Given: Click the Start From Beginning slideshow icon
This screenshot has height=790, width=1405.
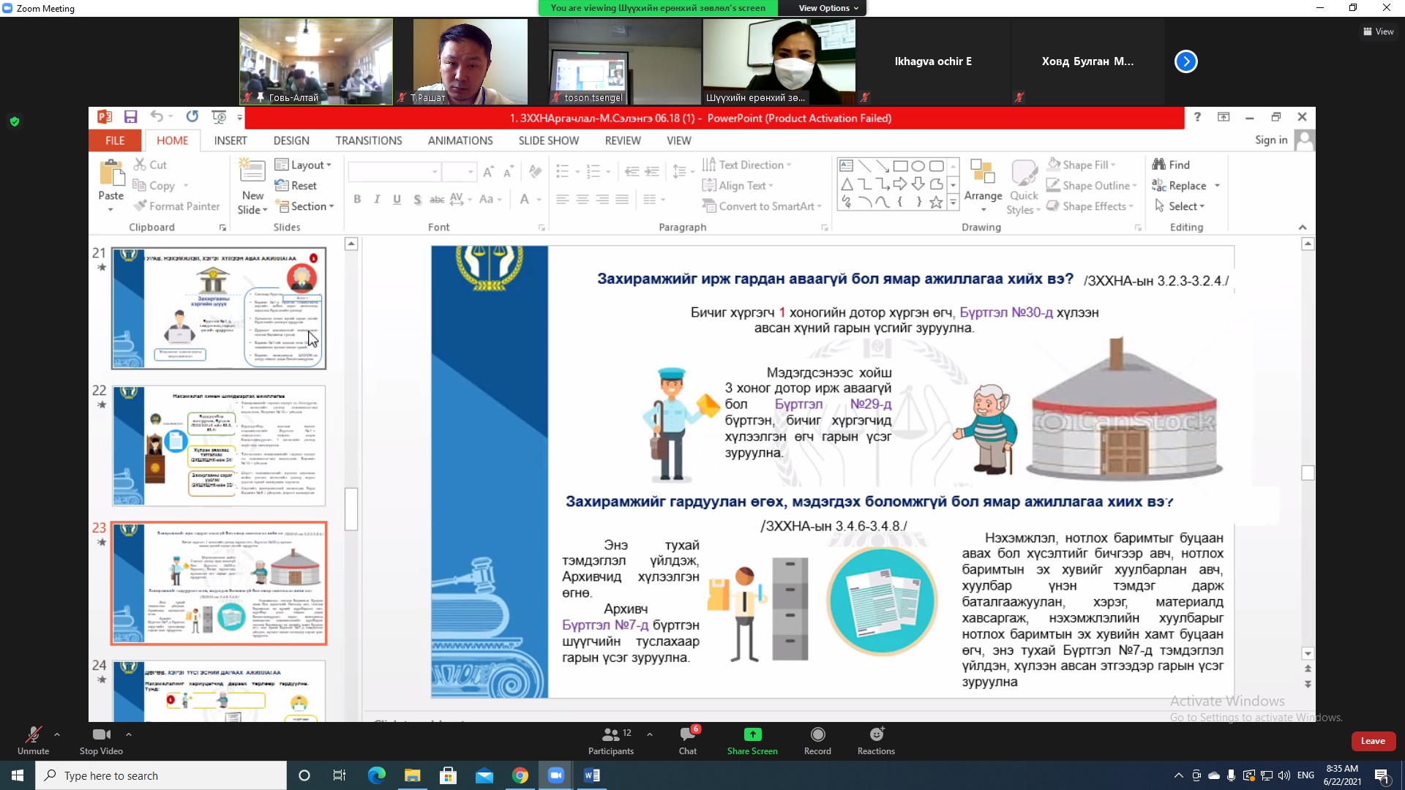Looking at the screenshot, I should [x=219, y=117].
